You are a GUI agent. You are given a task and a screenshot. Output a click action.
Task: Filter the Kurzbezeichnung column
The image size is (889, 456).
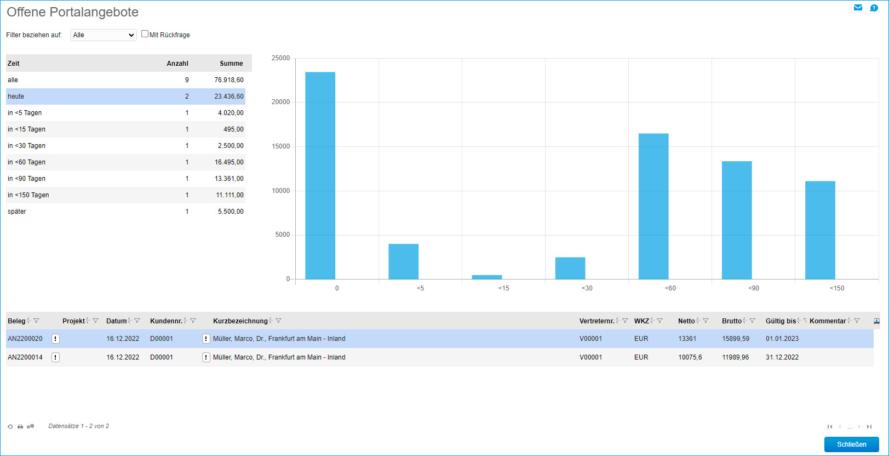(278, 321)
